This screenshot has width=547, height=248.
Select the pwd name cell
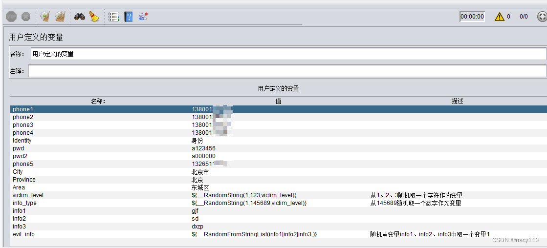point(99,148)
